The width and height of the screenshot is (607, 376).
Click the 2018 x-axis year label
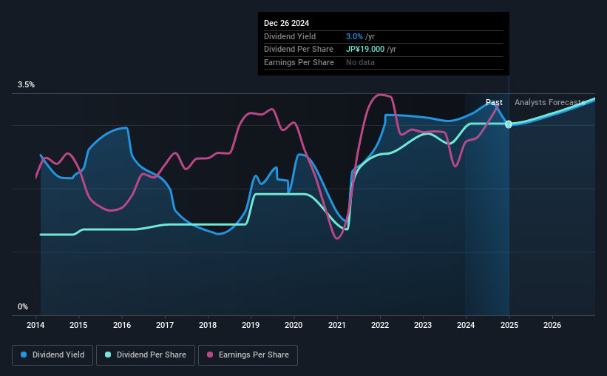pyautogui.click(x=208, y=325)
